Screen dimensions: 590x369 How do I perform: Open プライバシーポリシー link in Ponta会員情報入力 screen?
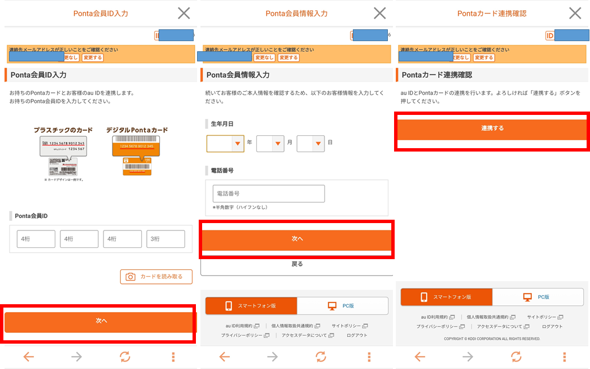(245, 335)
